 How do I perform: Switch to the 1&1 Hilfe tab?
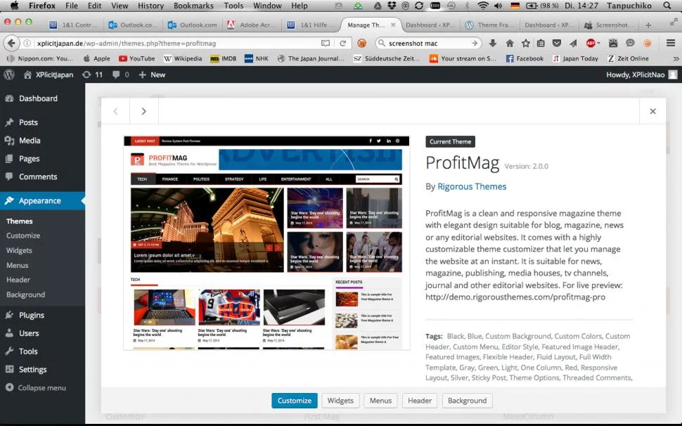tap(309, 25)
